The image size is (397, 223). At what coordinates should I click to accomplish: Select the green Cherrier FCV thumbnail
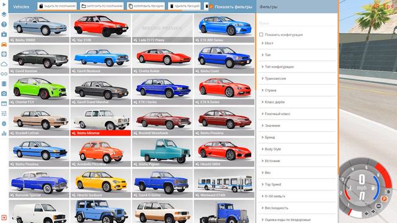(x=39, y=90)
